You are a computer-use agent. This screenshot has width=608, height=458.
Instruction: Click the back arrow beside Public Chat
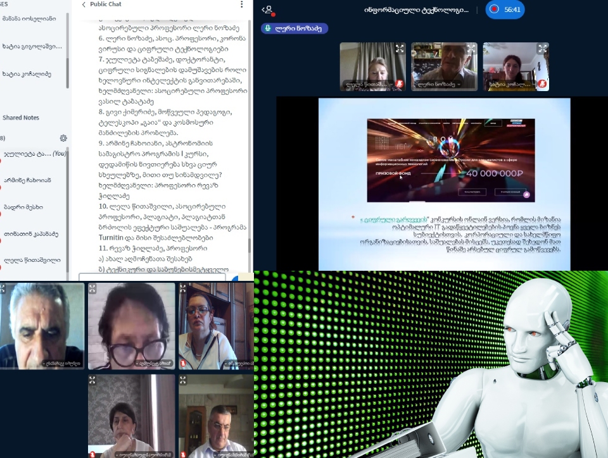(x=84, y=5)
